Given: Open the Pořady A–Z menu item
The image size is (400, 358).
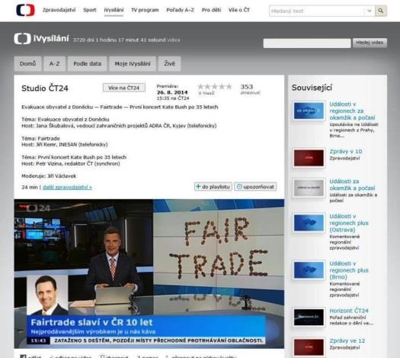Looking at the screenshot, I should tap(180, 10).
